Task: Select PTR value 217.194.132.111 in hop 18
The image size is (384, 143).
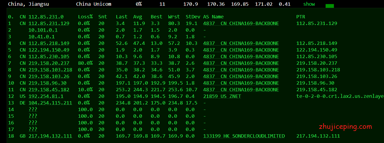Action: pyautogui.click(x=318, y=136)
